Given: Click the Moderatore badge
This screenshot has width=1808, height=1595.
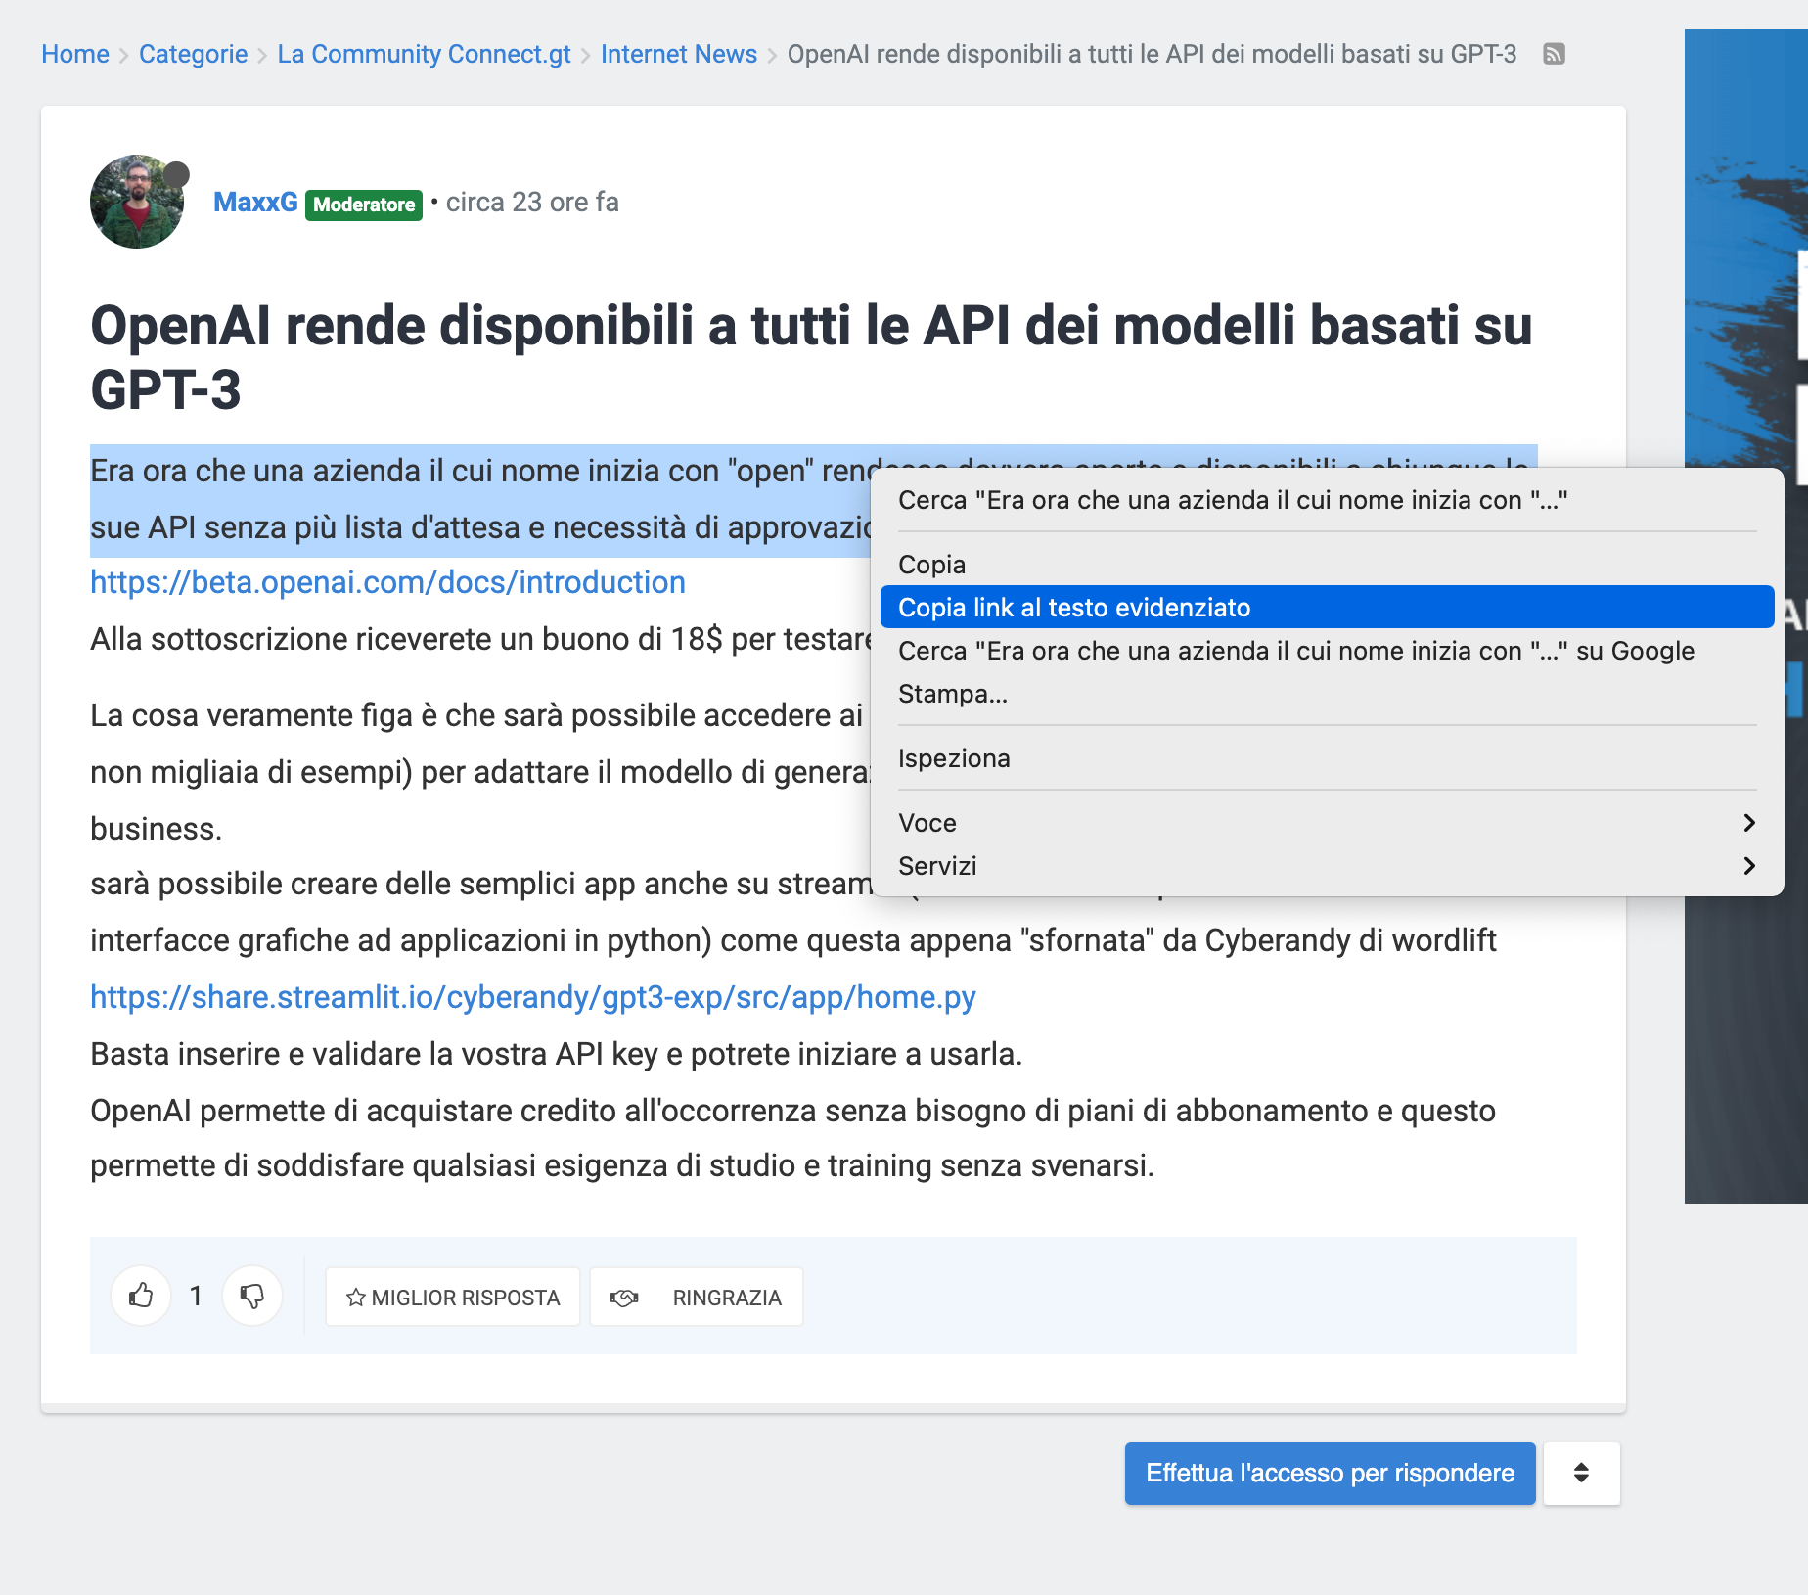Looking at the screenshot, I should [364, 205].
